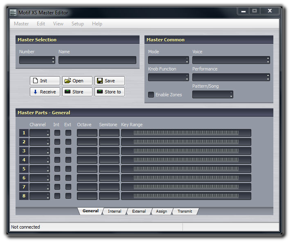
Task: Open the View menu
Action: 58,24
